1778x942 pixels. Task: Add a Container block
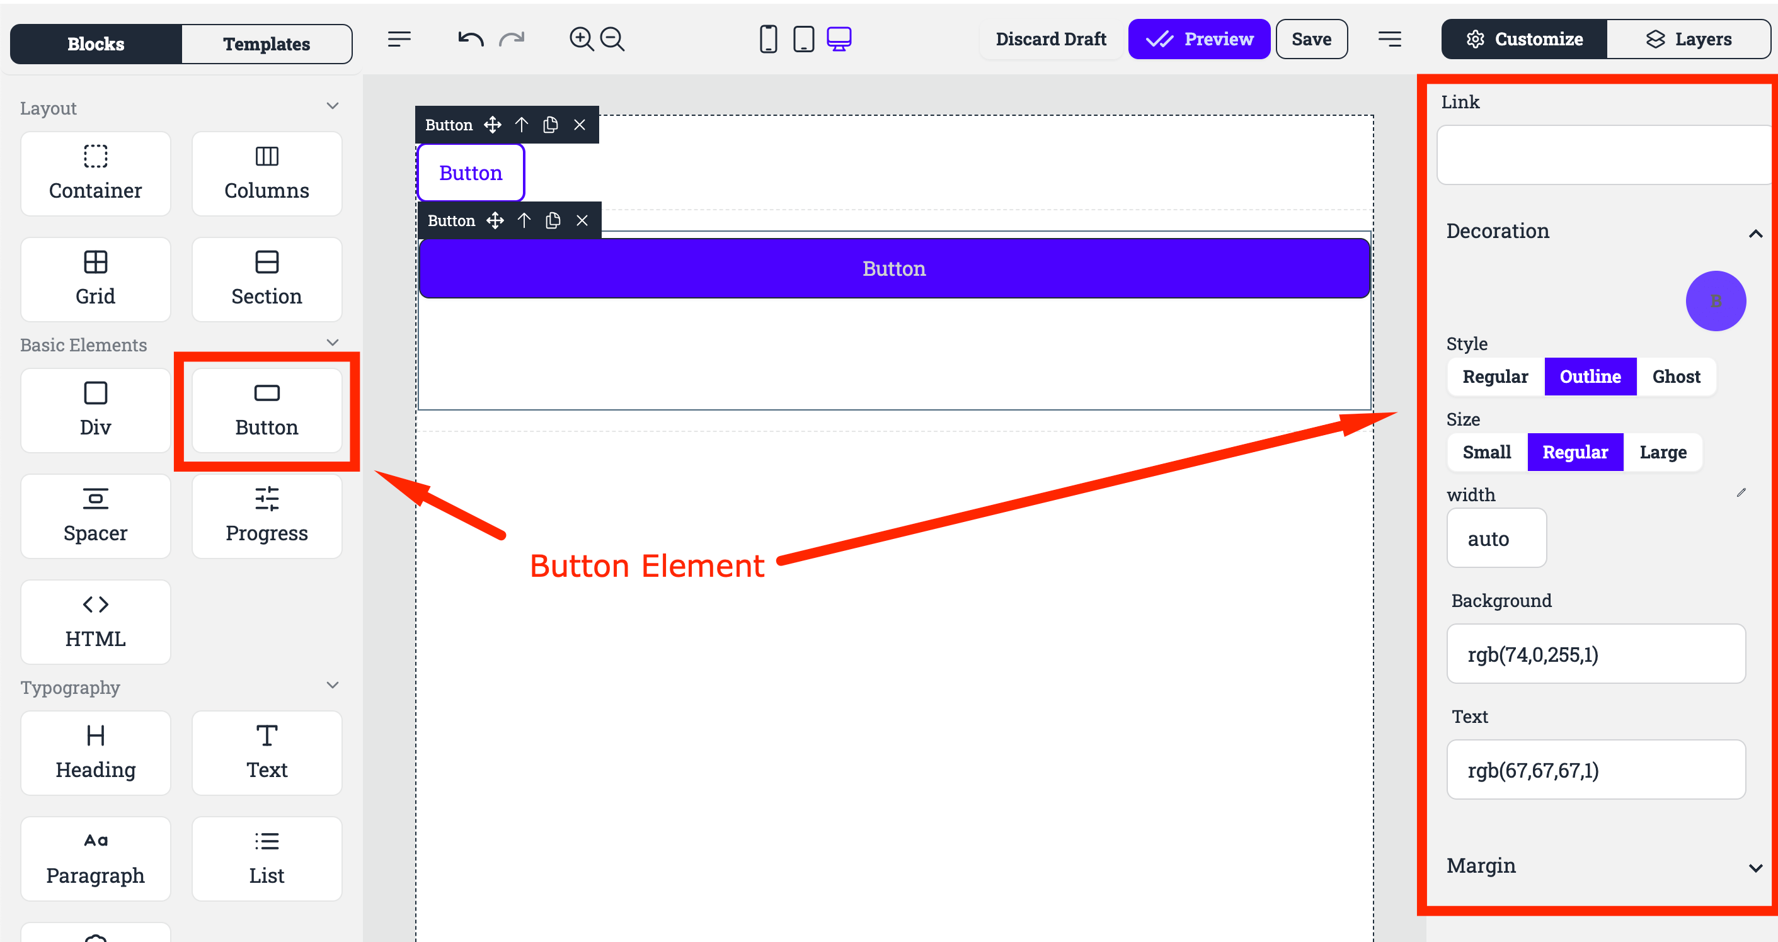[95, 174]
